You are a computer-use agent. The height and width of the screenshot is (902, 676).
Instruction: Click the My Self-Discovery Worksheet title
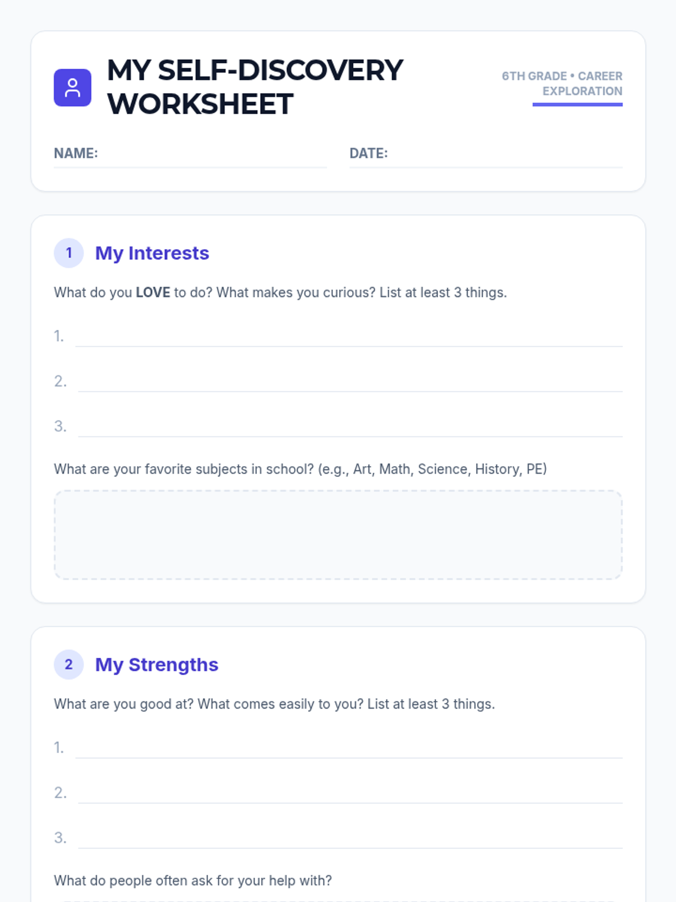[x=255, y=87]
